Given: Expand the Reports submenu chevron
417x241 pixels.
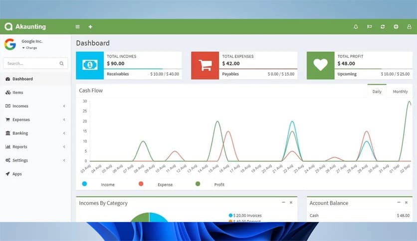Looking at the screenshot, I should coord(64,147).
